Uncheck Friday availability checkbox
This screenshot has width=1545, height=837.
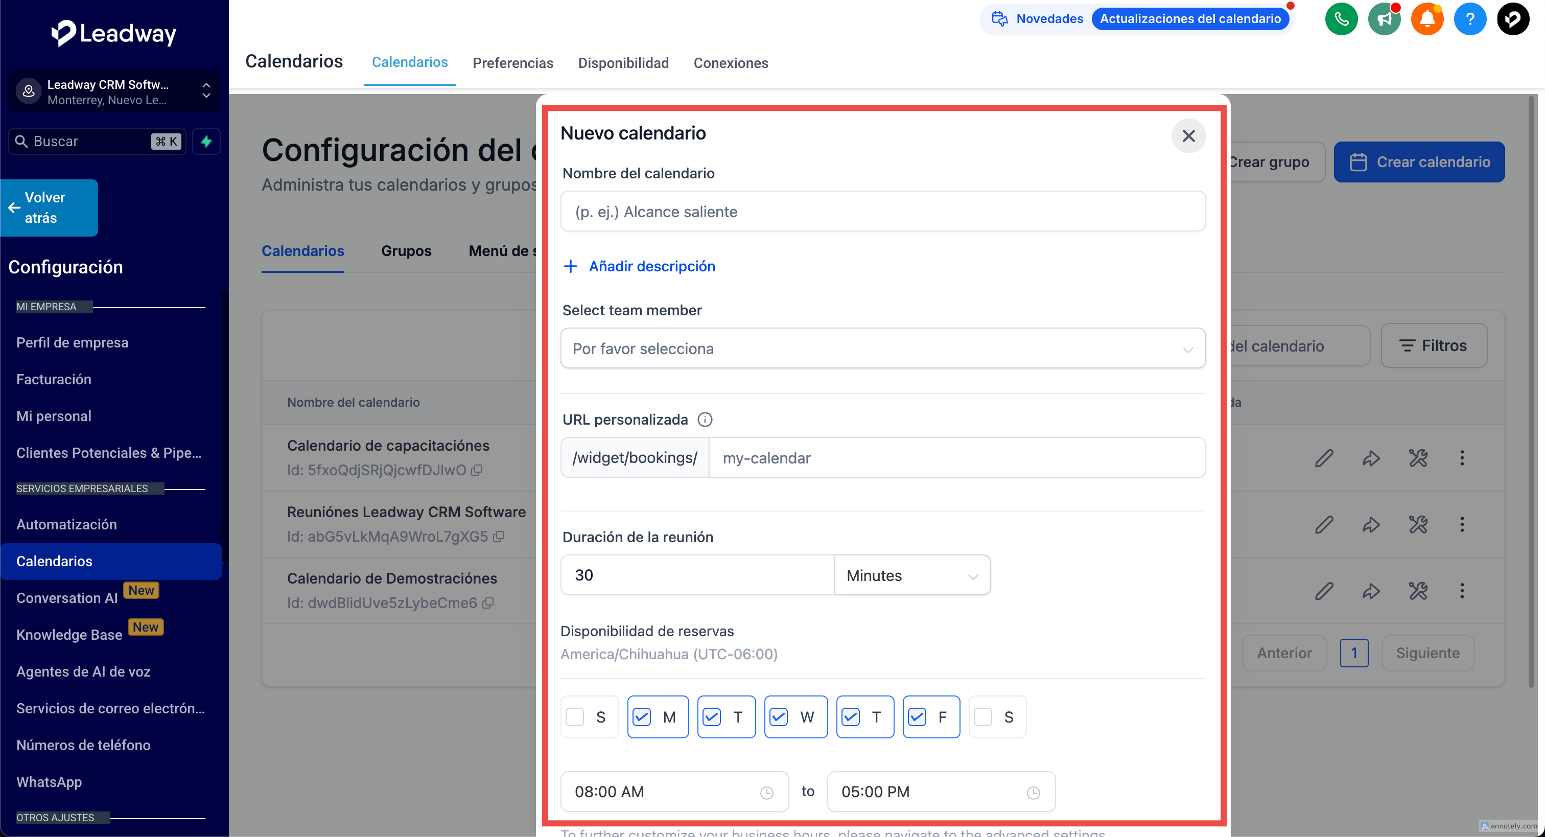917,717
